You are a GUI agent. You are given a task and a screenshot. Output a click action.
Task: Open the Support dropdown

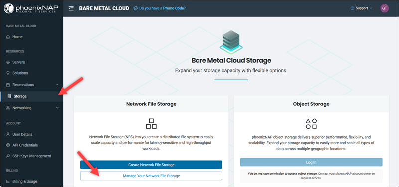(361, 8)
